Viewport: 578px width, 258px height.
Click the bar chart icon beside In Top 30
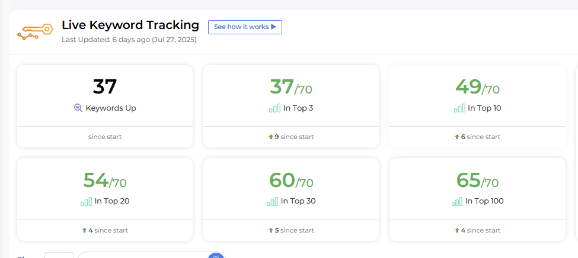pyautogui.click(x=273, y=201)
